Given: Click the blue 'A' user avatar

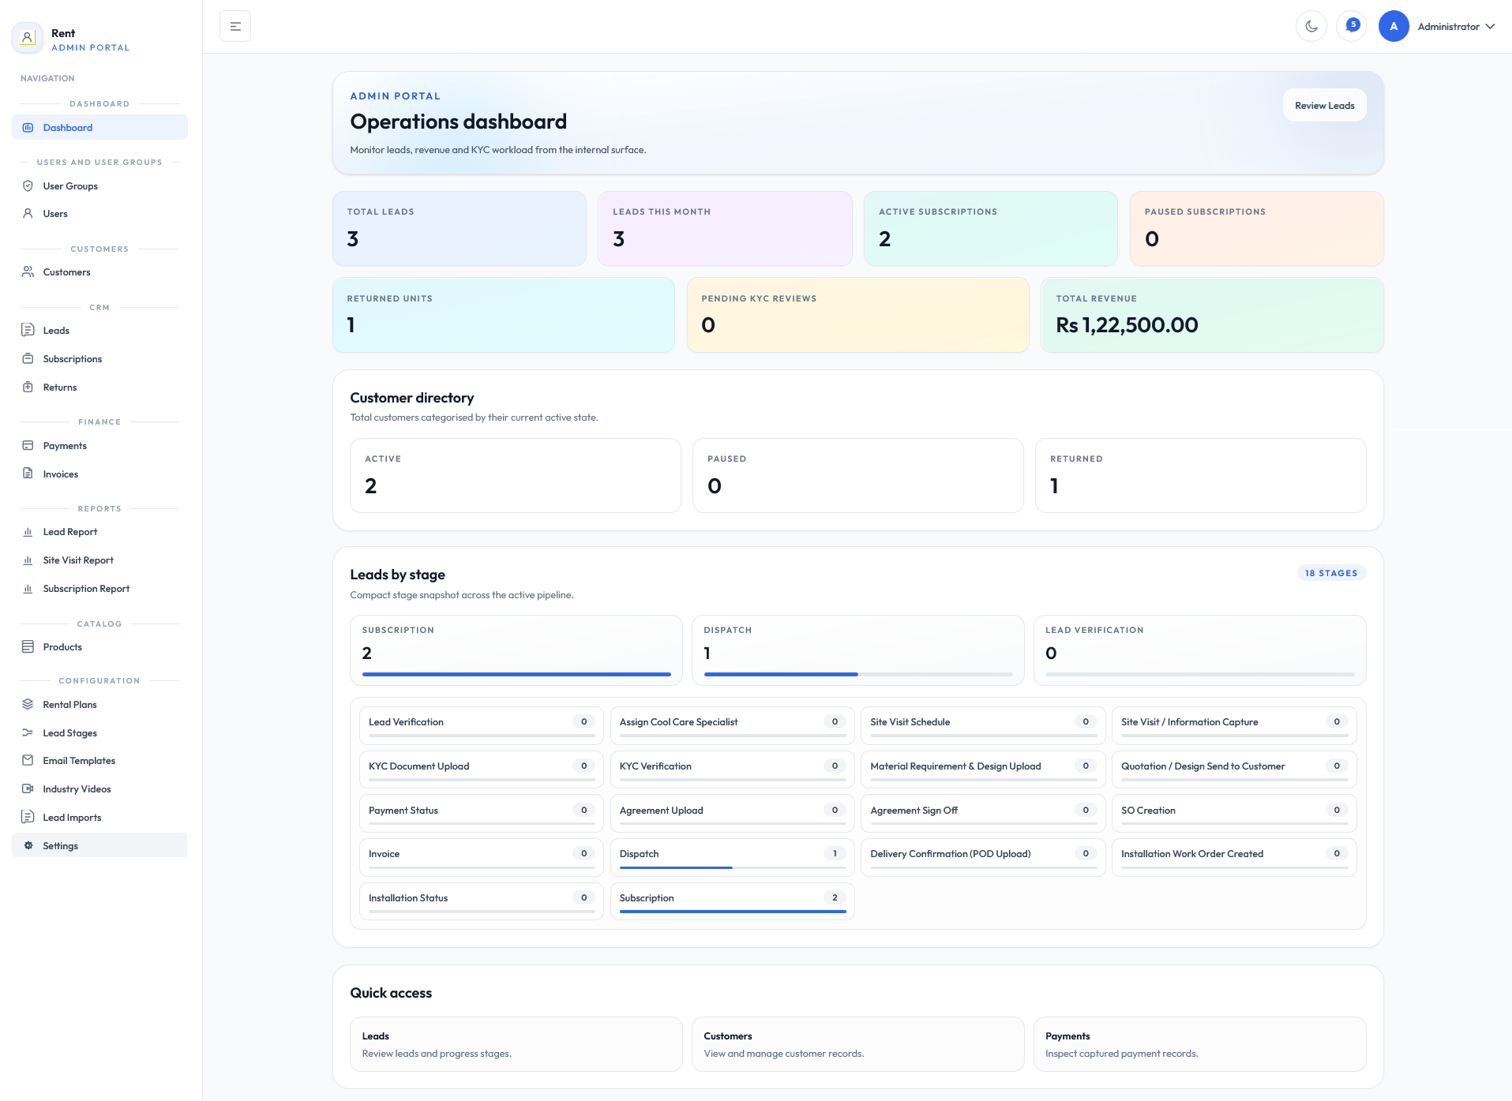Looking at the screenshot, I should (1394, 26).
